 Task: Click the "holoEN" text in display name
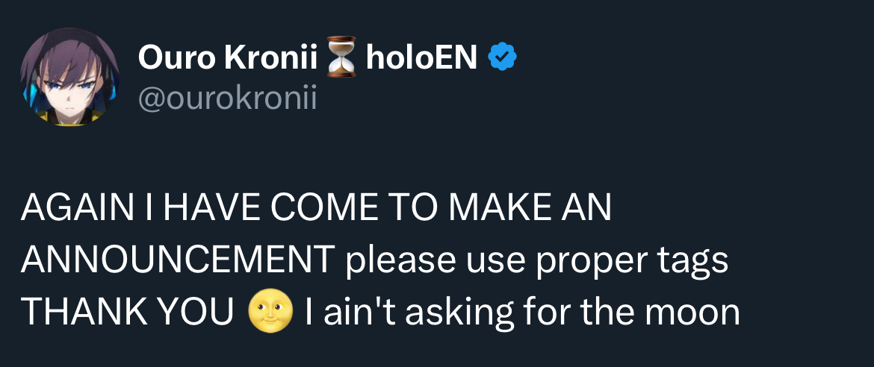[x=421, y=57]
